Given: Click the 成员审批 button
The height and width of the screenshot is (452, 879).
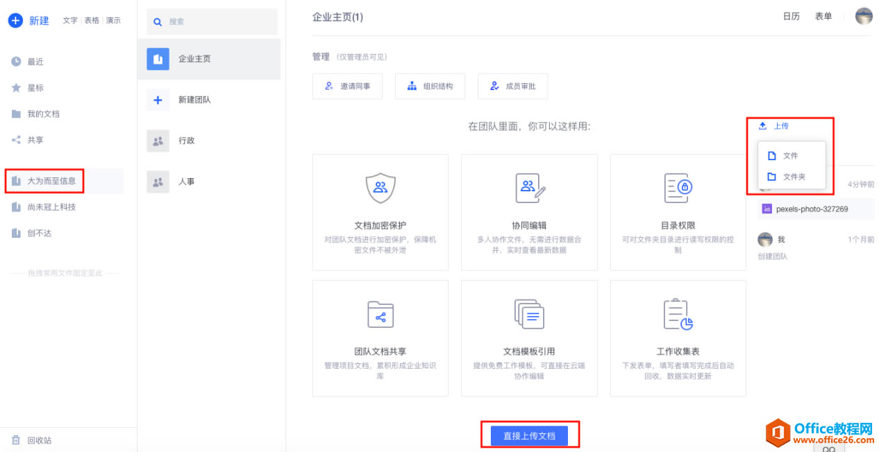Looking at the screenshot, I should [512, 87].
